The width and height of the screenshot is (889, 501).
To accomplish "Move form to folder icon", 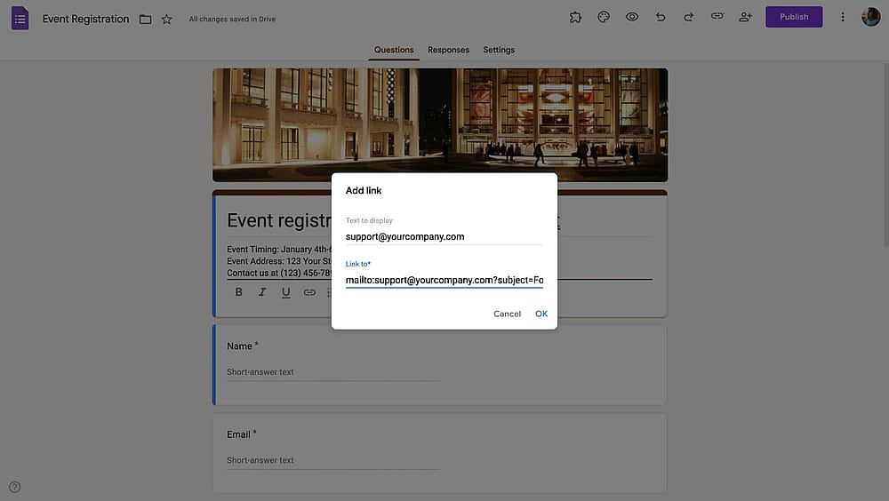I will (145, 20).
